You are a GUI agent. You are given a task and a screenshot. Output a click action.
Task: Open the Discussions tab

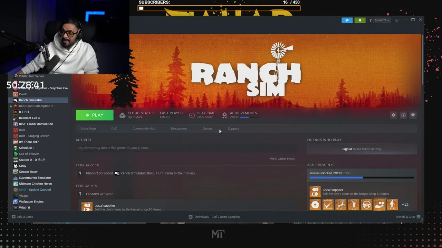point(179,128)
